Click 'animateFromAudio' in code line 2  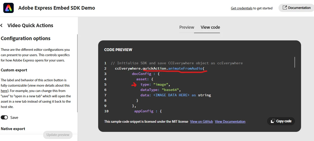(185, 69)
